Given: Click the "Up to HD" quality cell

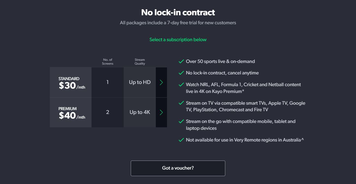Looking at the screenshot, I should pyautogui.click(x=139, y=82).
